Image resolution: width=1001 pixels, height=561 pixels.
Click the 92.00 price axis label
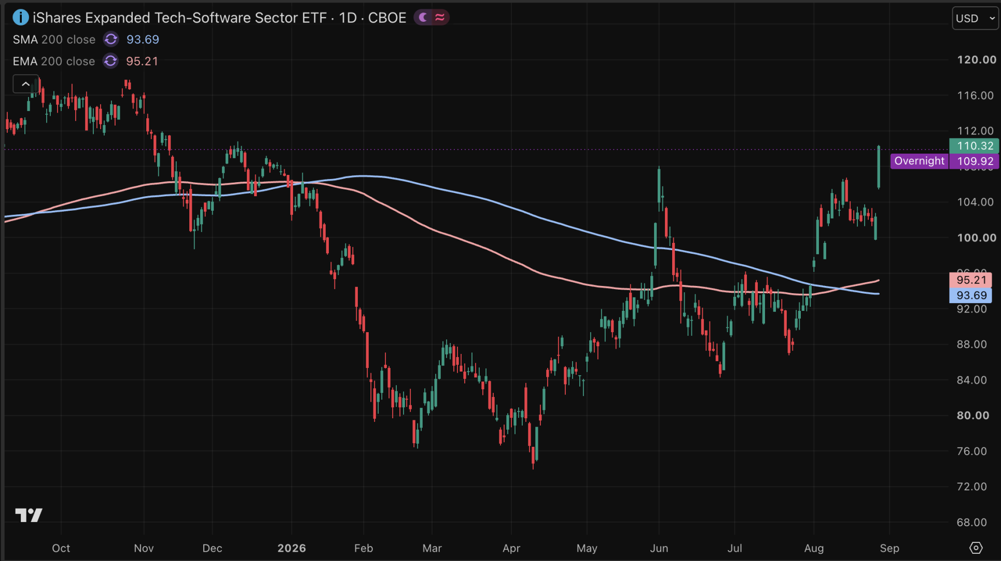[x=971, y=309]
